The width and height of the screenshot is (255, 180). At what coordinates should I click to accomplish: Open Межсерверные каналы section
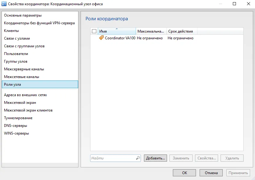pos(40,69)
